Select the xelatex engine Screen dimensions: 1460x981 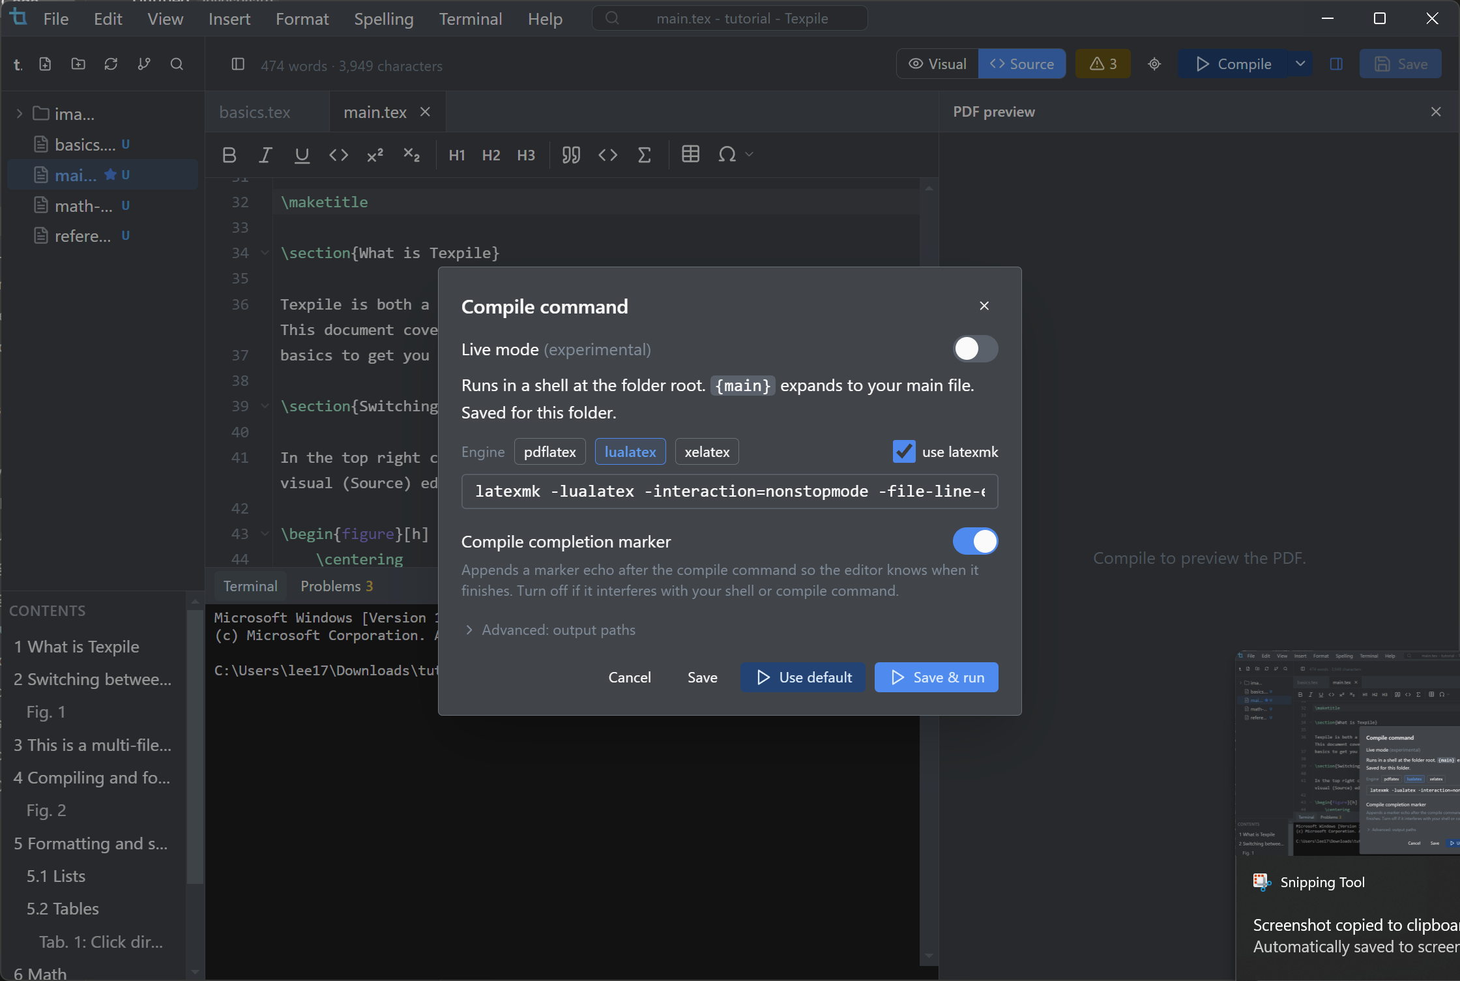tap(707, 452)
